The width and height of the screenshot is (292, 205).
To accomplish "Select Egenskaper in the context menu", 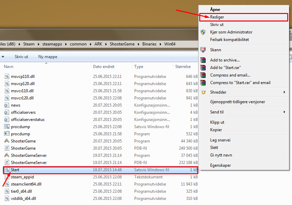I will click(220, 165).
